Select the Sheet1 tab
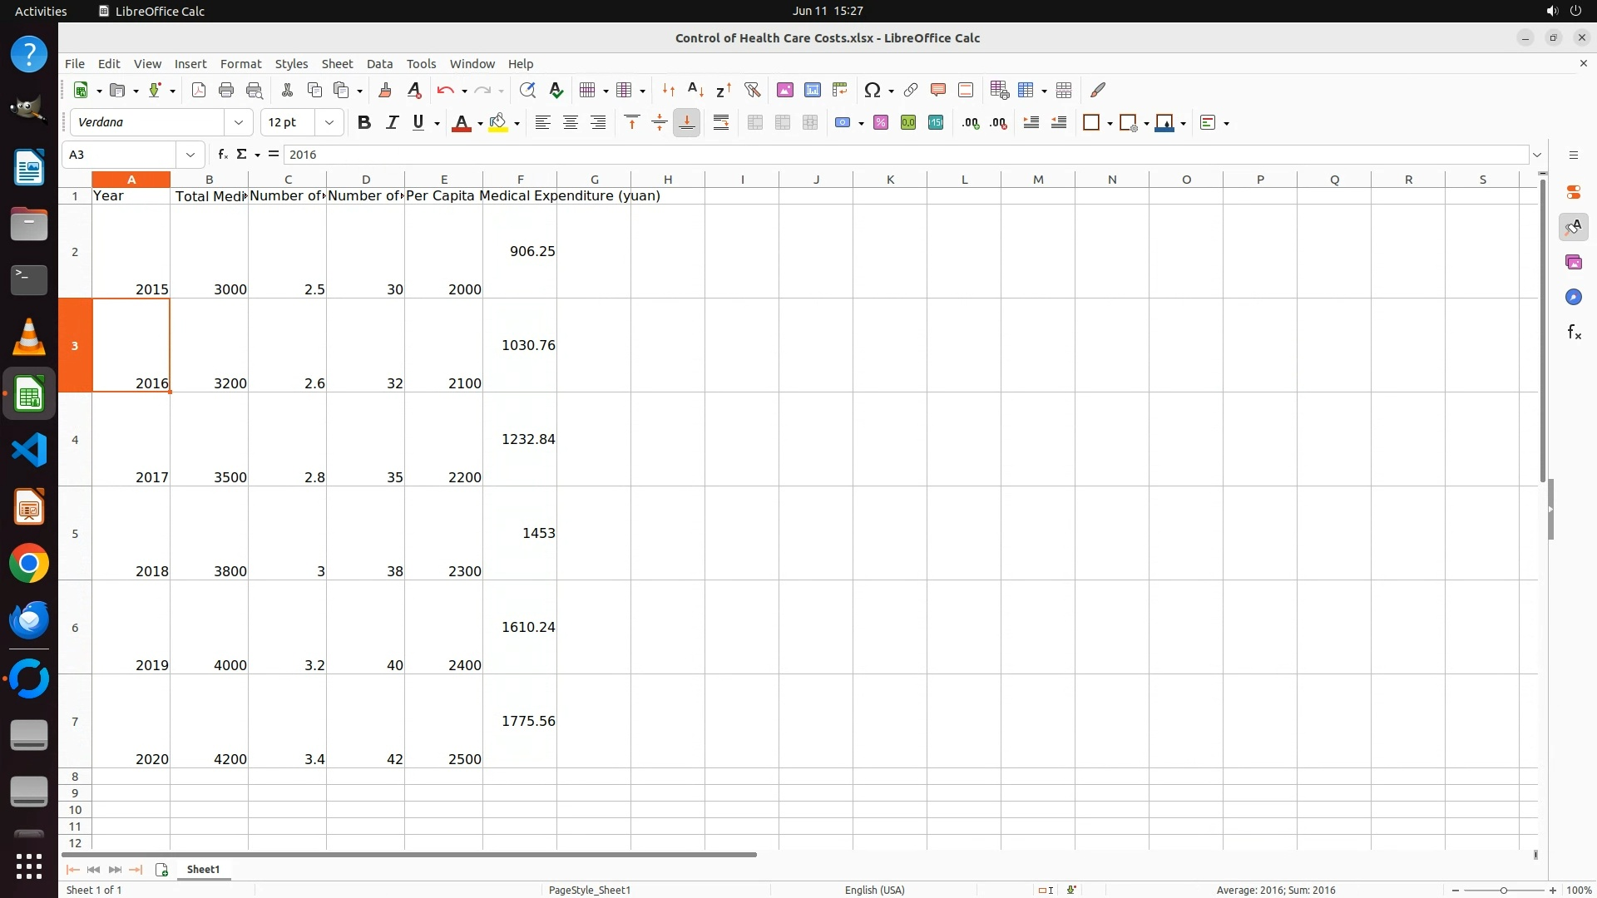 203,869
